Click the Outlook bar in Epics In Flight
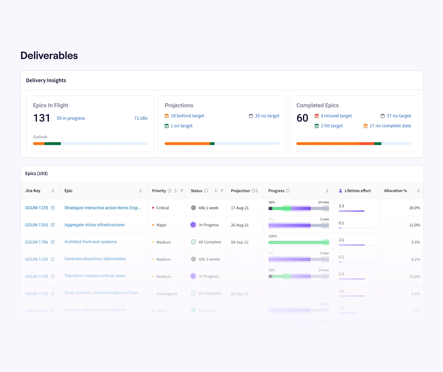The width and height of the screenshot is (443, 372). (x=90, y=144)
